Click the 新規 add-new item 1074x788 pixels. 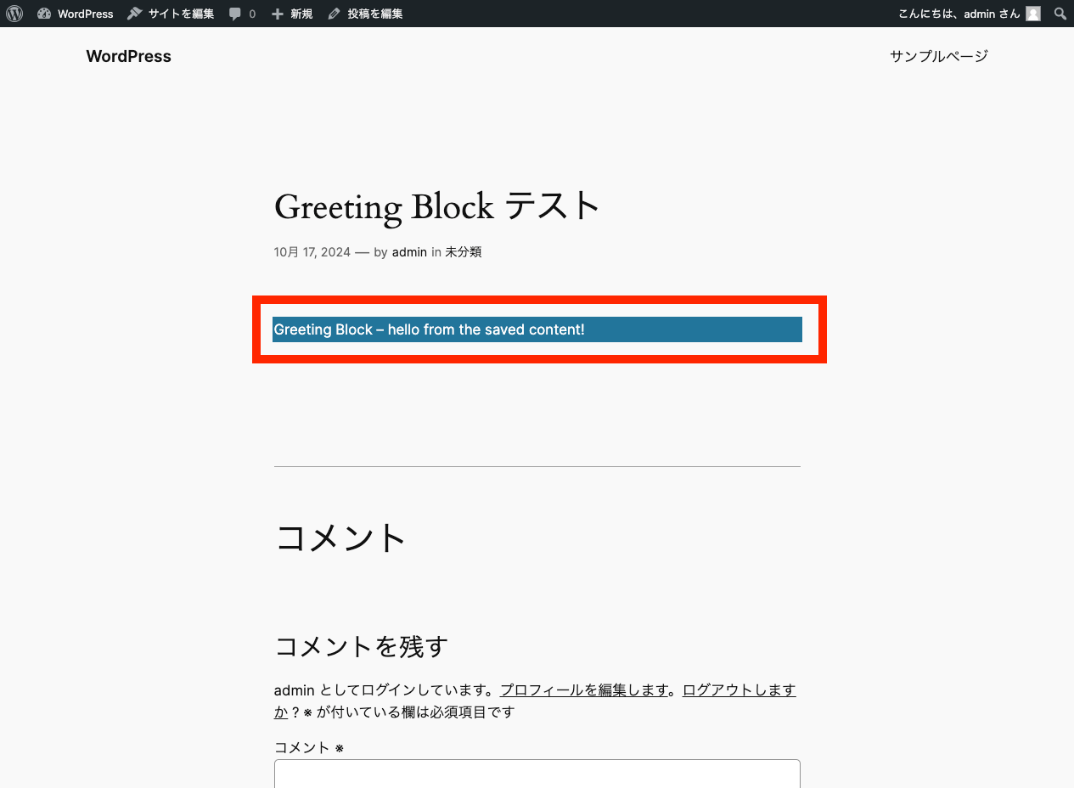(x=292, y=14)
